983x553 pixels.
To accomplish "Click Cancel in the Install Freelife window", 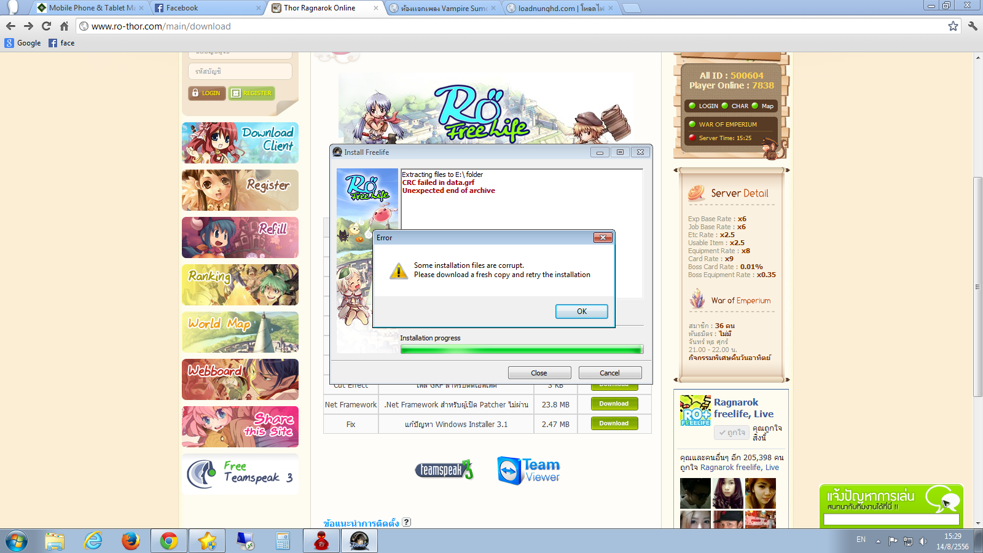I will coord(610,373).
